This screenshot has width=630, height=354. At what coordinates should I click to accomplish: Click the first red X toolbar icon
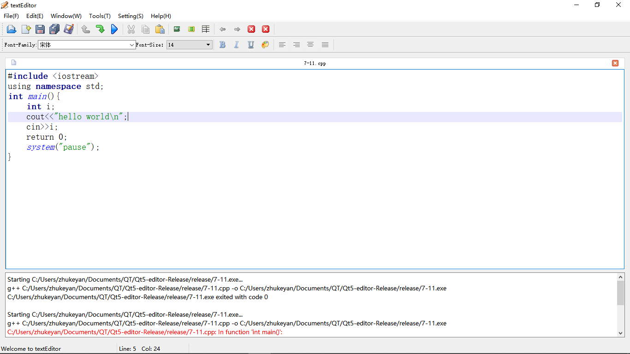point(251,29)
